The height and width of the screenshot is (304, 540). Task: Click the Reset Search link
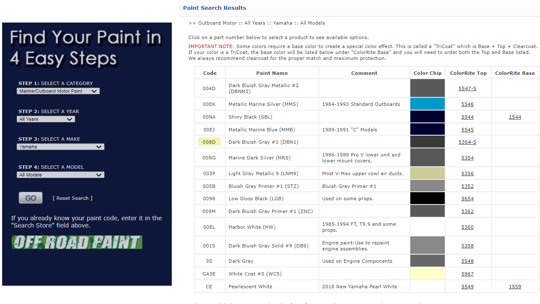click(x=73, y=198)
